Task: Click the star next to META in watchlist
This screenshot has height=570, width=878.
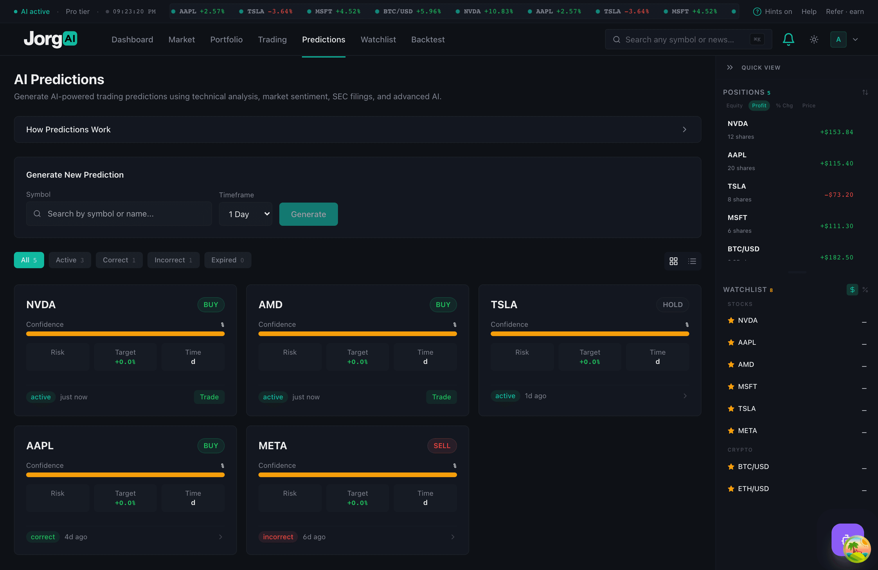Action: [x=731, y=431]
